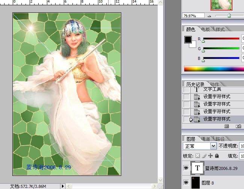Image resolution: width=244 pixels, height=189 pixels.
Task: Select the 图层 8 layer thumbnail
Action: click(196, 183)
